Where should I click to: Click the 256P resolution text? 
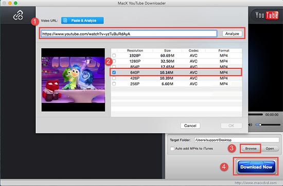tap(135, 84)
